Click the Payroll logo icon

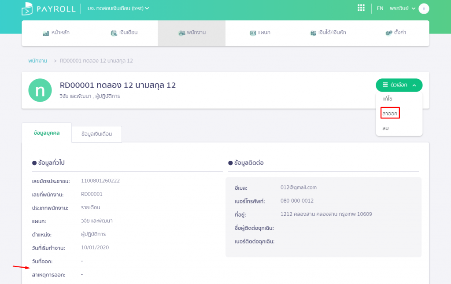27,8
